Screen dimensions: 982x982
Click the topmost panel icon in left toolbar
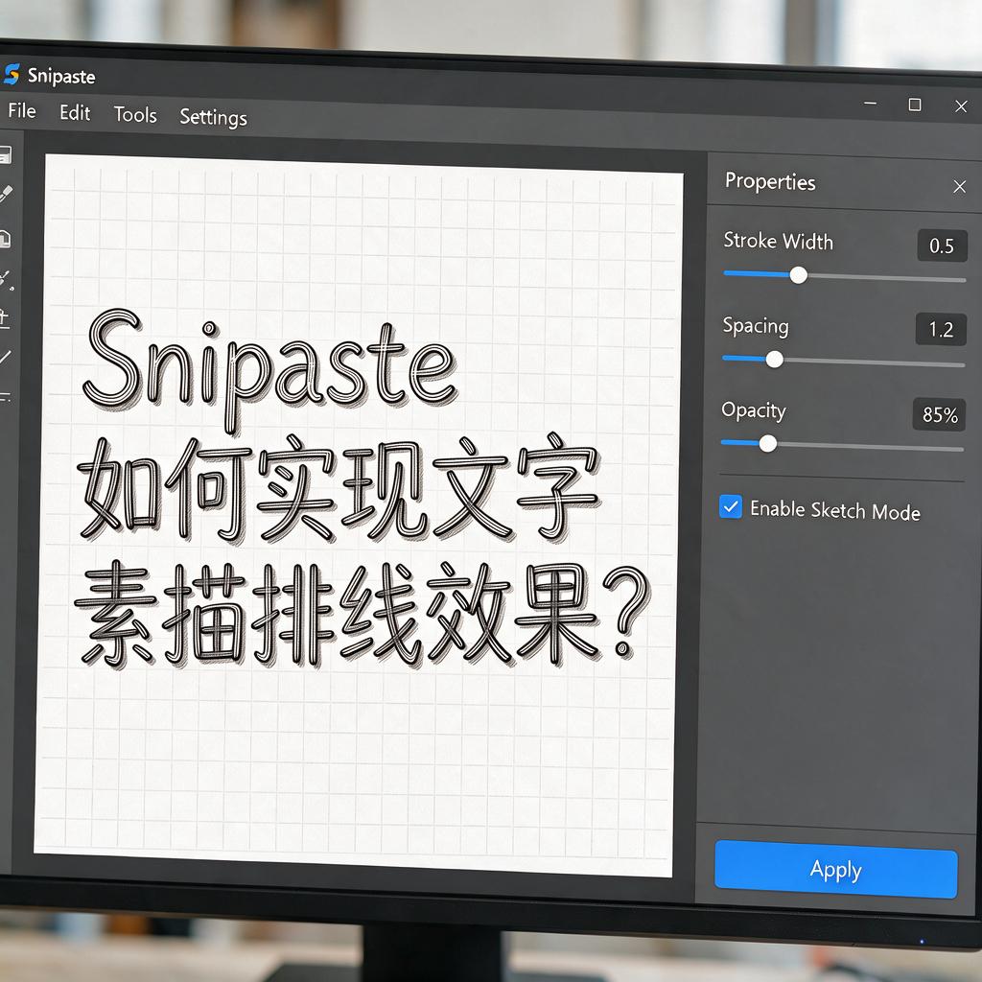tap(6, 154)
